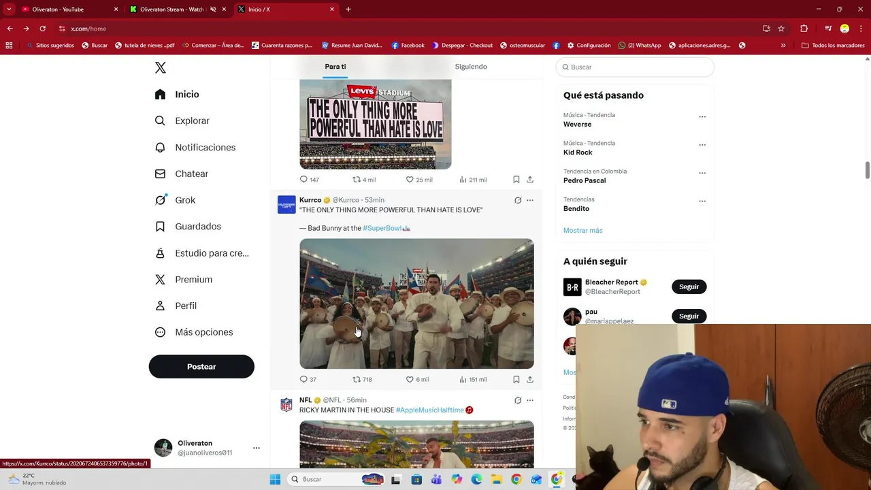Repost the Kurrco post

(362, 379)
